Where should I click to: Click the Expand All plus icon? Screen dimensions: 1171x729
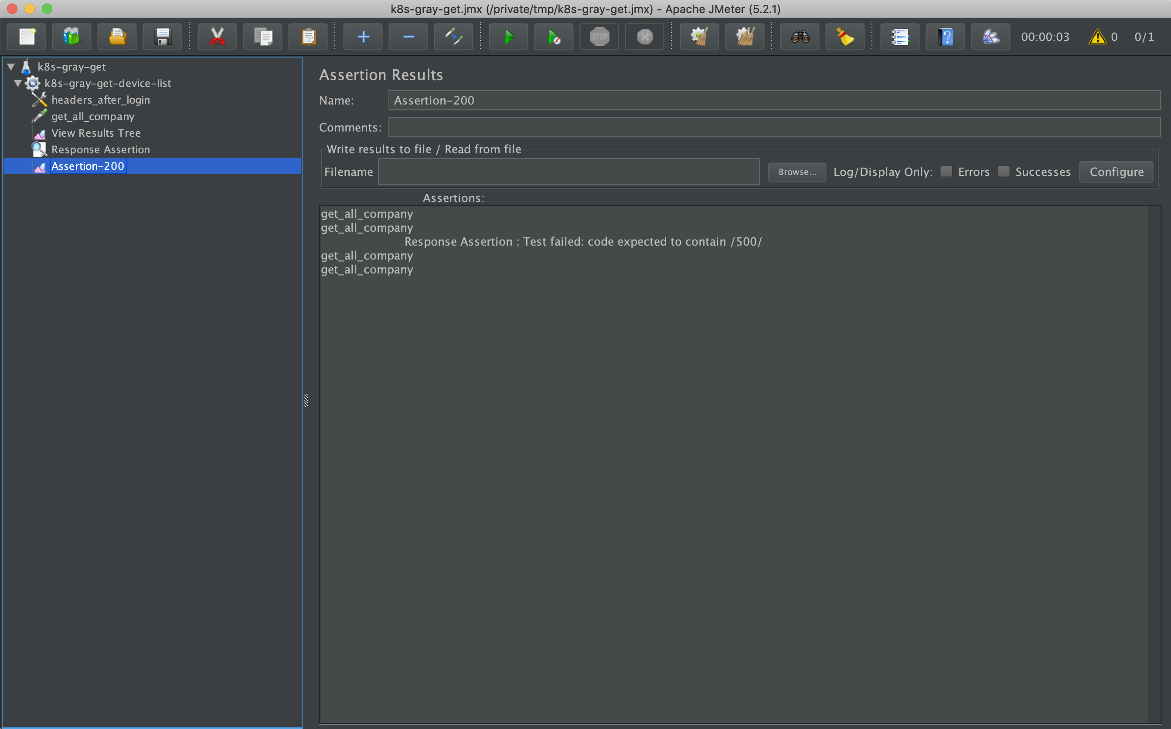363,37
